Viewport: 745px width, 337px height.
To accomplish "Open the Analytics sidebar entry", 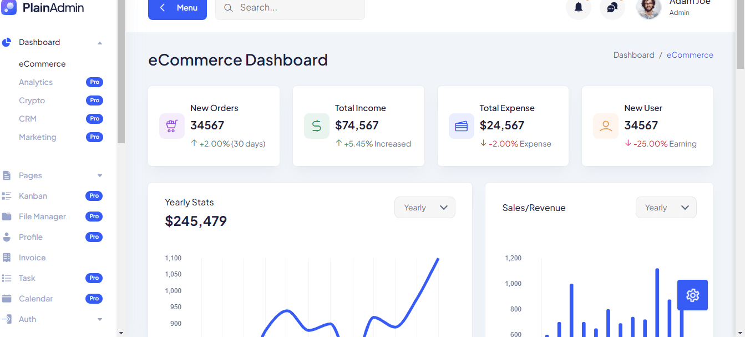I will click(x=36, y=82).
